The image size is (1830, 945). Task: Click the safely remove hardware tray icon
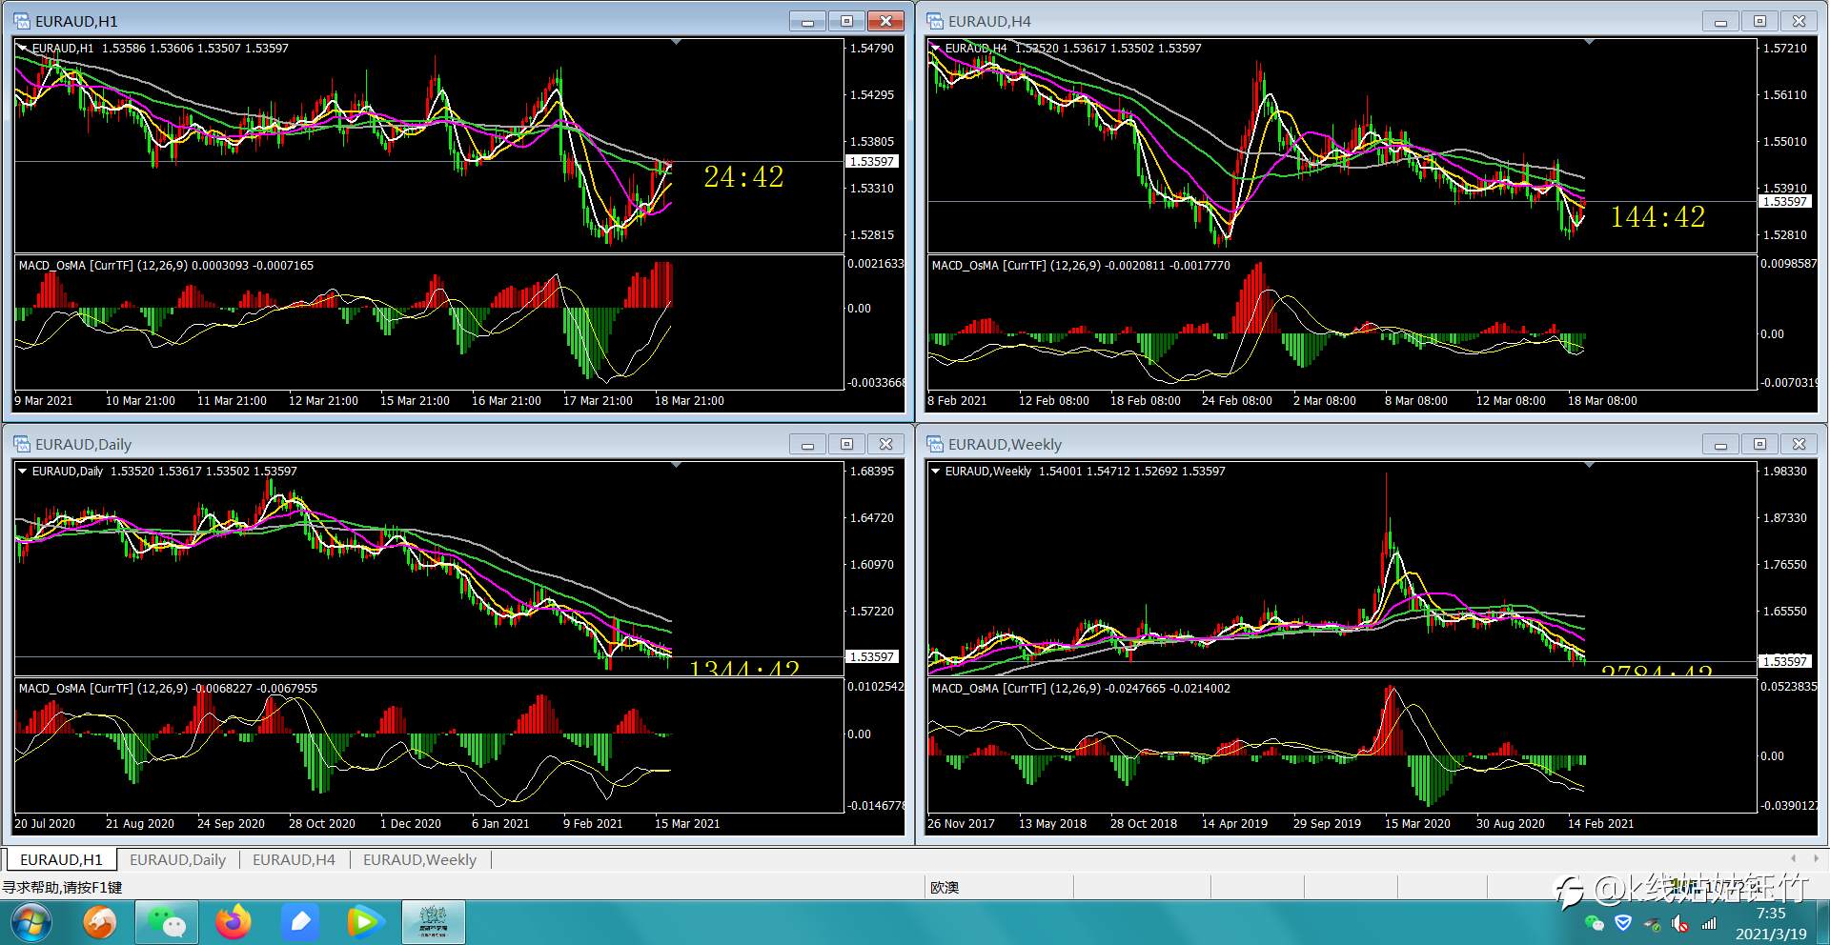tap(1652, 923)
